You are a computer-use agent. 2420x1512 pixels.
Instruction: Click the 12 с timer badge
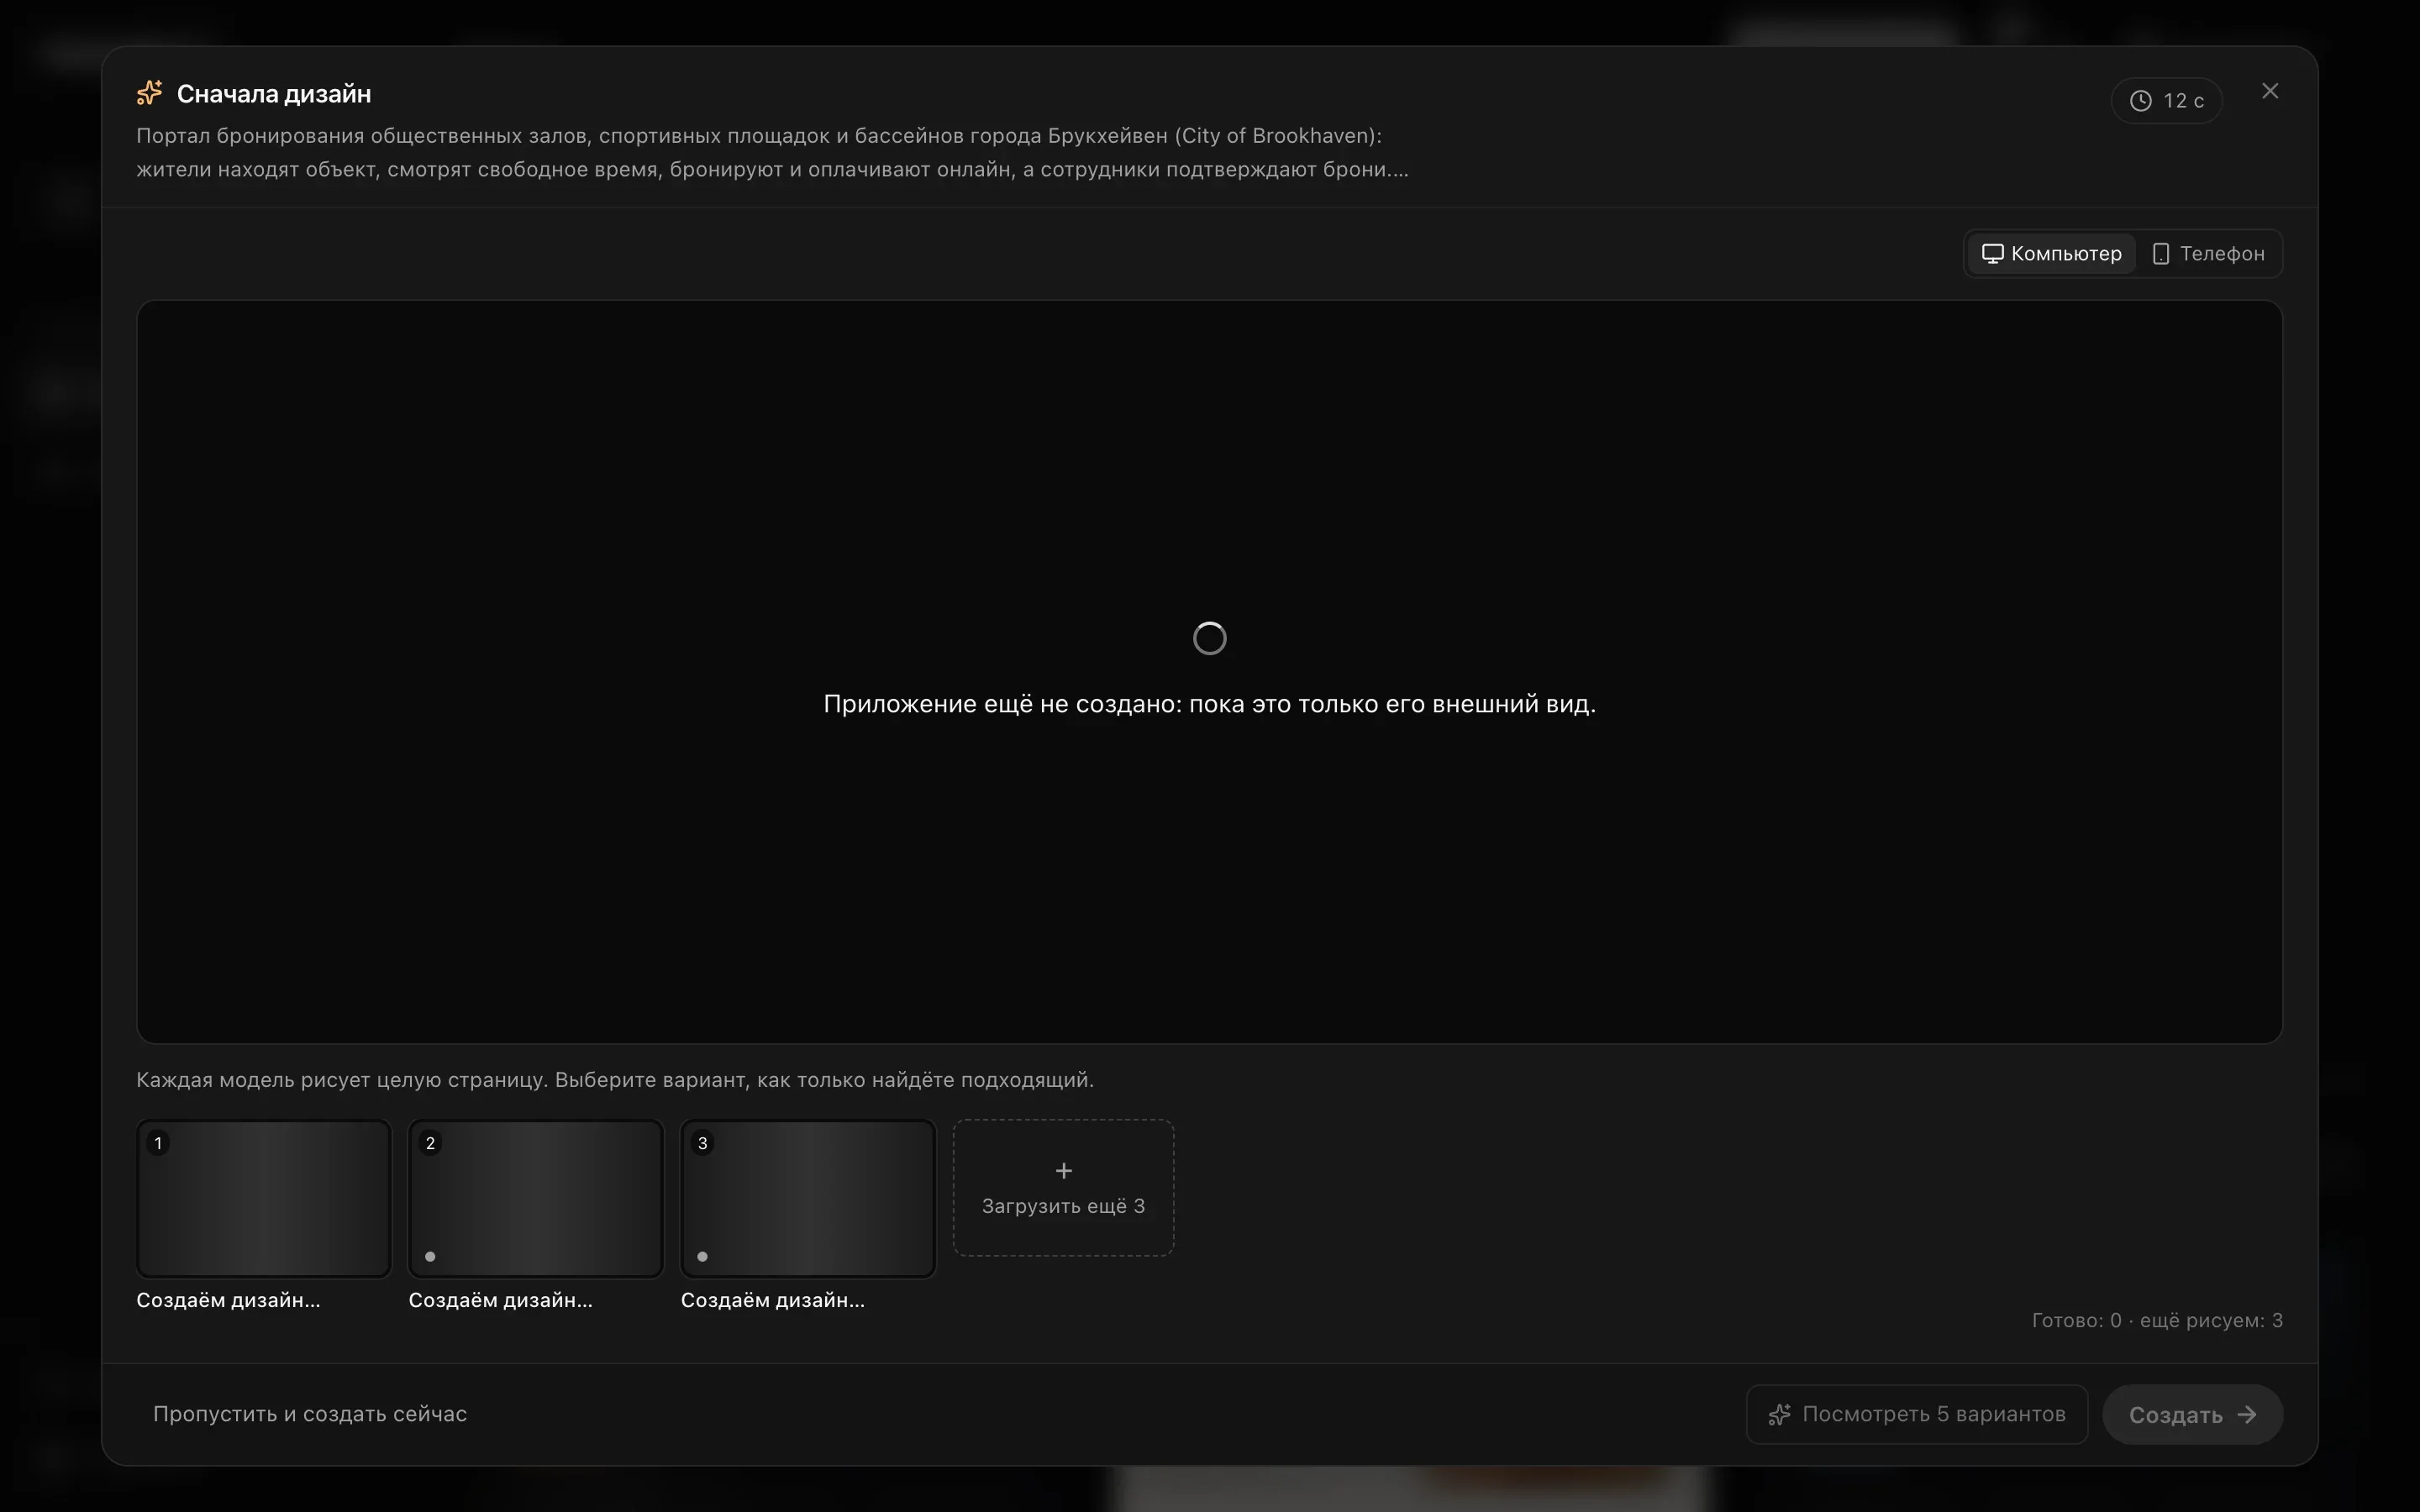tap(2166, 100)
